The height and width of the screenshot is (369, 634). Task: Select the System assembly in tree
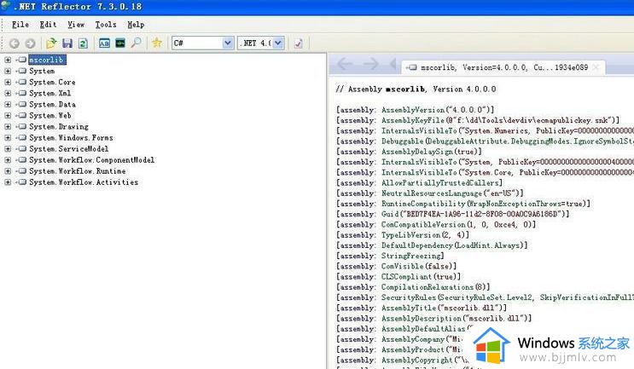[x=42, y=71]
